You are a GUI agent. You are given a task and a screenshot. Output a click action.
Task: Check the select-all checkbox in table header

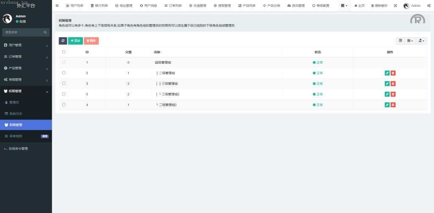point(64,52)
